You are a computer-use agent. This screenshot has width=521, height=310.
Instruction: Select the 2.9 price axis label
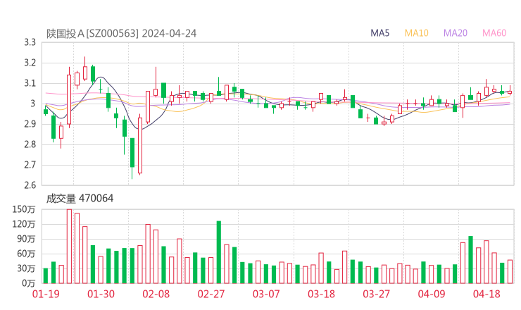(30, 124)
